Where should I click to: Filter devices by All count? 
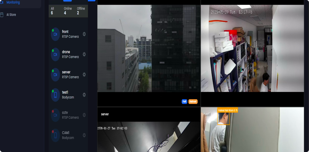(x=52, y=11)
